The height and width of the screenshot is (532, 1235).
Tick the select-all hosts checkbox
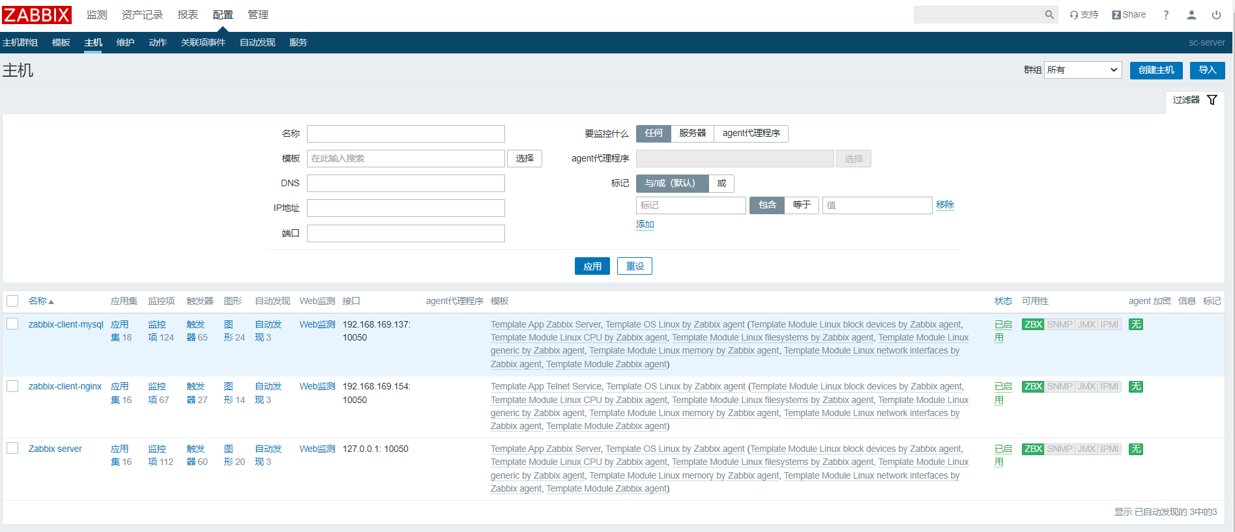(x=12, y=301)
